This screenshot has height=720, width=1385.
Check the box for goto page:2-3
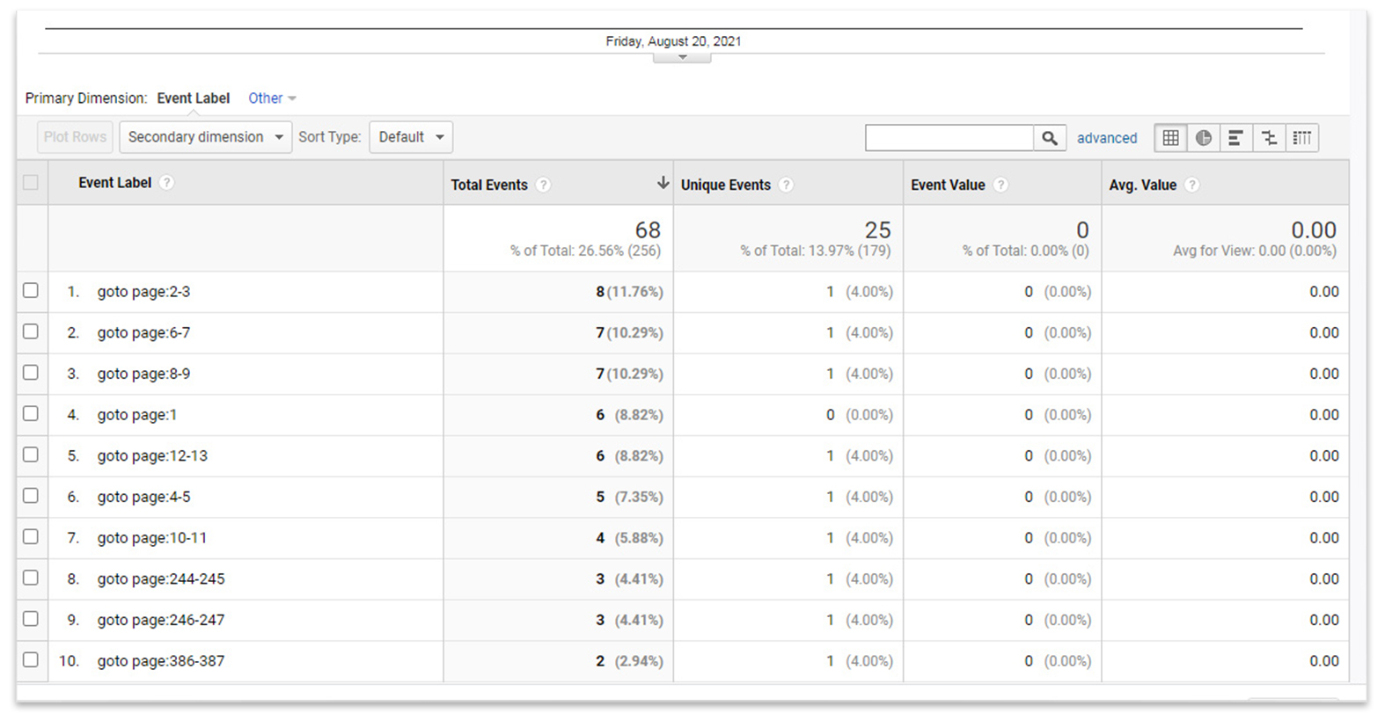[x=31, y=291]
